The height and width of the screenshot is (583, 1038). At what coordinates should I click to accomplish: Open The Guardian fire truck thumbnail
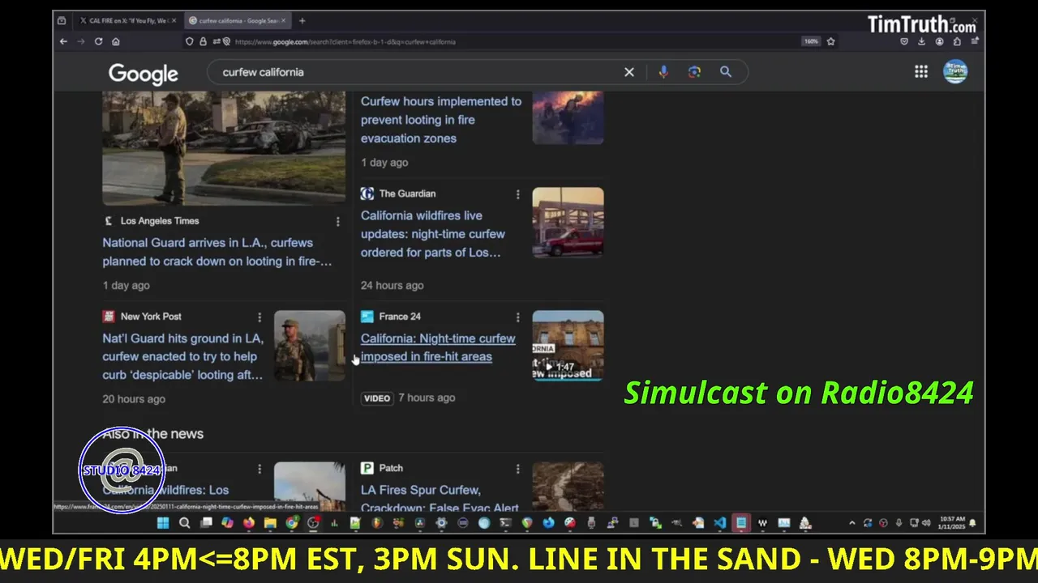pos(568,223)
